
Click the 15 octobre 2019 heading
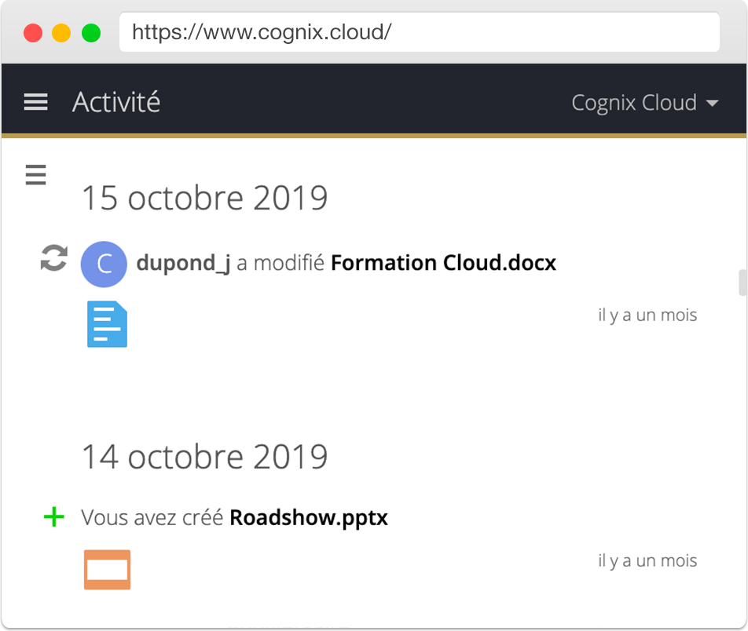205,198
